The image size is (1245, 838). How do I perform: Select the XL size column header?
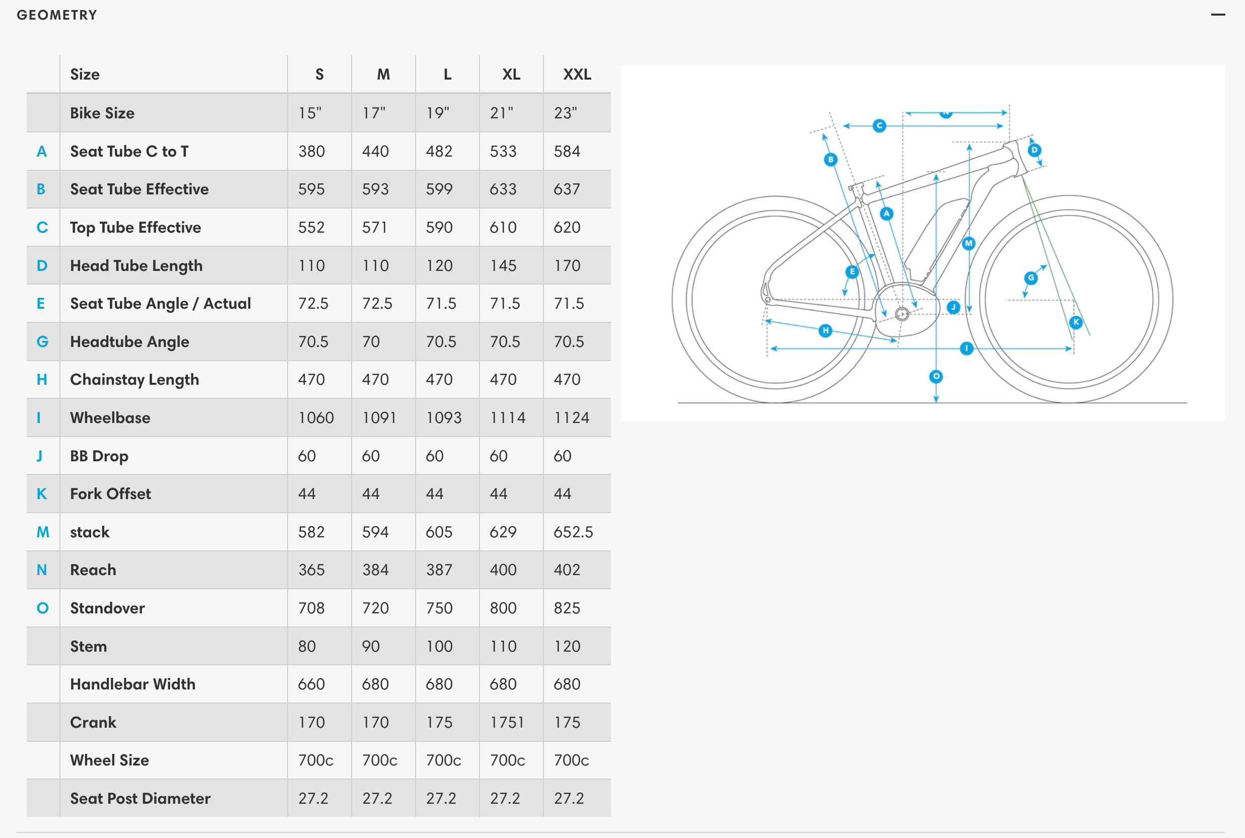coord(511,75)
